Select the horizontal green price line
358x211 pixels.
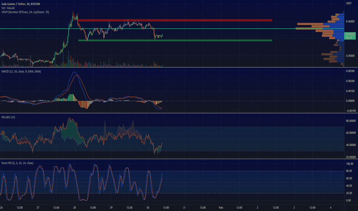pyautogui.click(x=172, y=28)
